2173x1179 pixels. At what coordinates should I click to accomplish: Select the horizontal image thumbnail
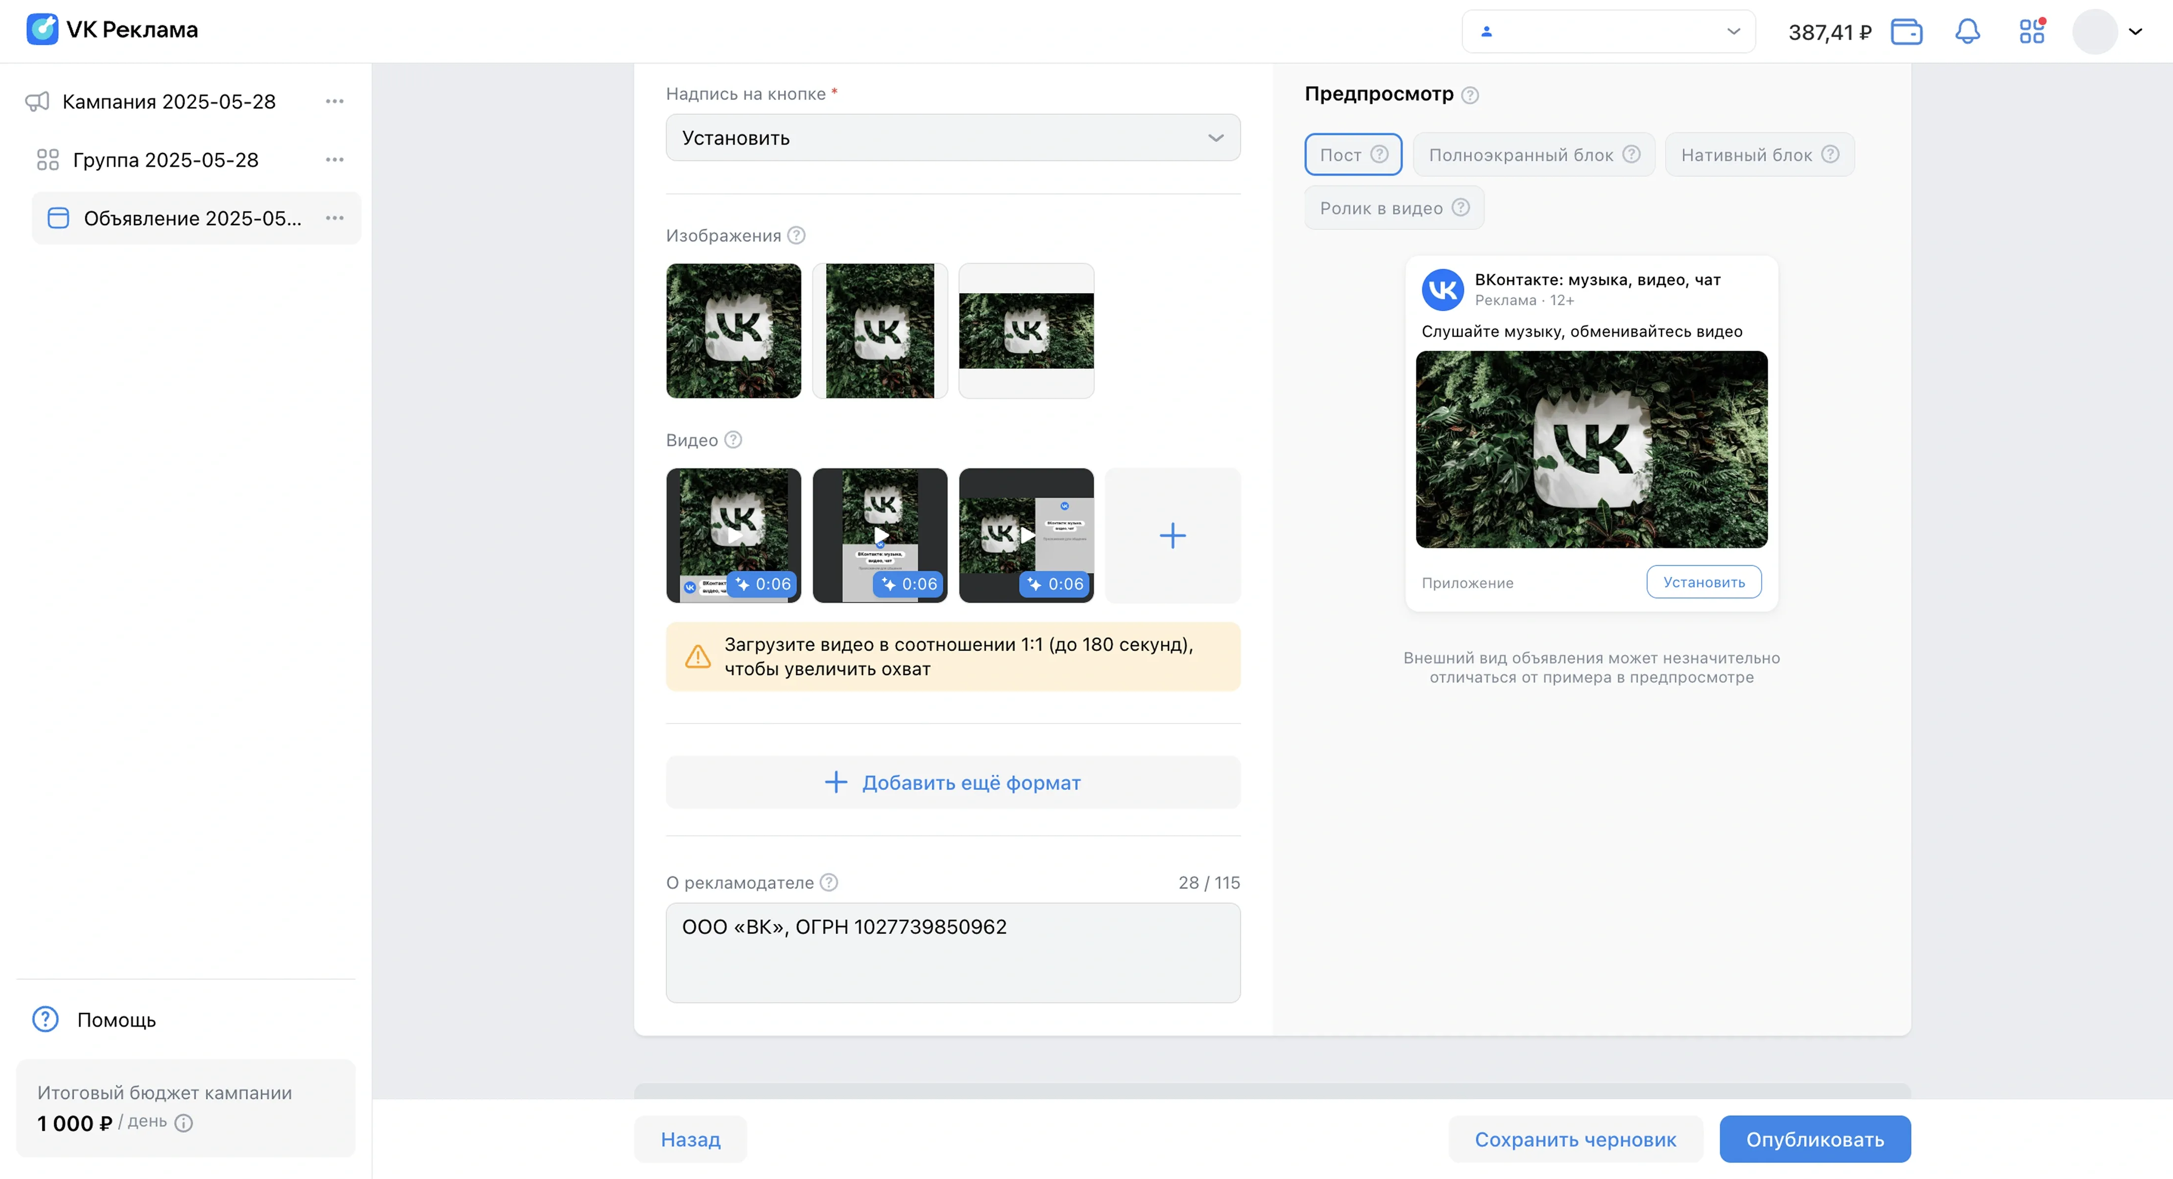[1026, 330]
